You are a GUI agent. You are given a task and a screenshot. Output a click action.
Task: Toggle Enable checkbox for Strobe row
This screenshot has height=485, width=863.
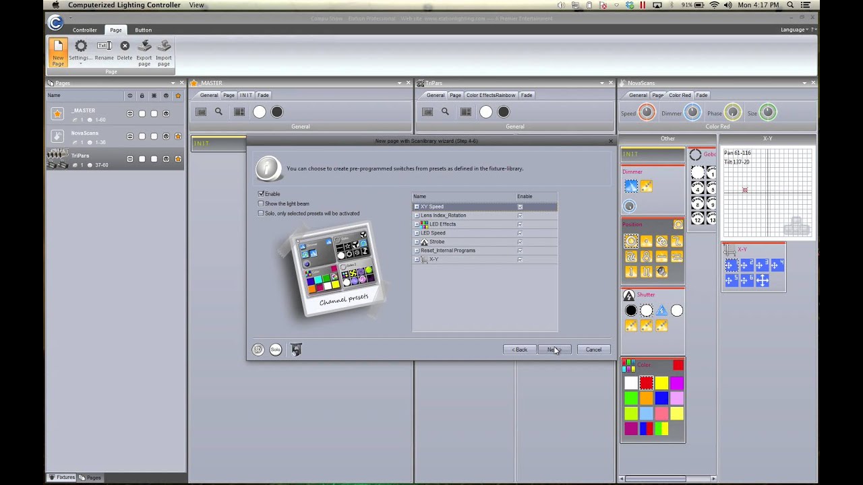click(520, 242)
